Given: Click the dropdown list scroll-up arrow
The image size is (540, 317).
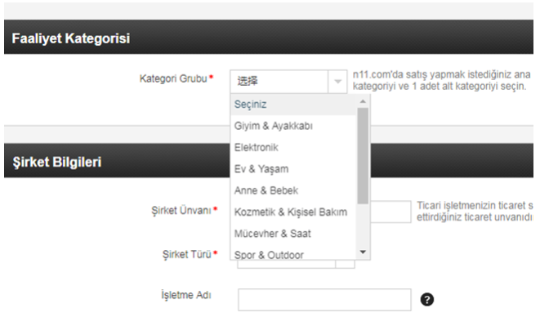Looking at the screenshot, I should [x=363, y=101].
